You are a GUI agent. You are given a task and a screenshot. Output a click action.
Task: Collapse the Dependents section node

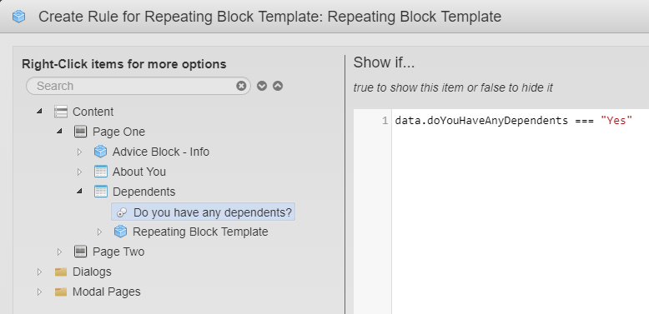click(x=79, y=192)
